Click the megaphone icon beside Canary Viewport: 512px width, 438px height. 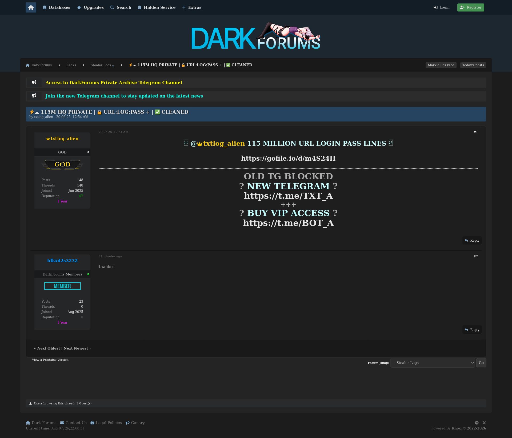pyautogui.click(x=128, y=423)
